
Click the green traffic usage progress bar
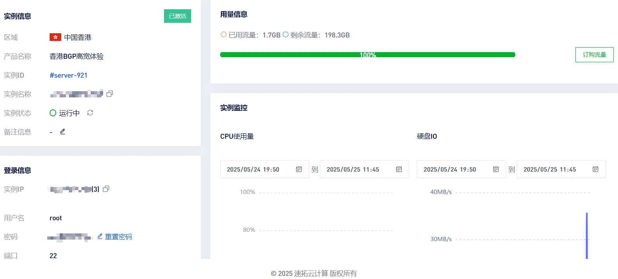tap(367, 55)
